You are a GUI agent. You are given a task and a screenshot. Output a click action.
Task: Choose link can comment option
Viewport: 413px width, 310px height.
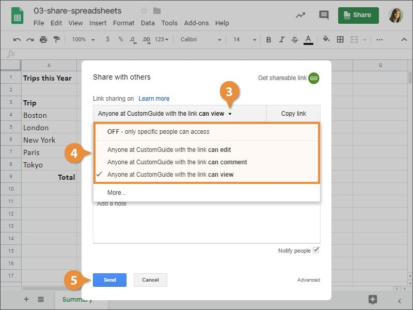[x=207, y=162]
